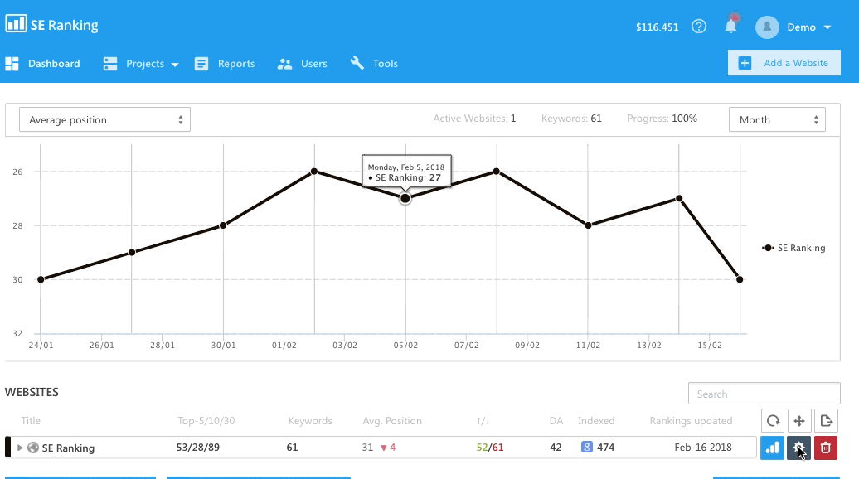859x479 pixels.
Task: Sort by Keywords column header
Action: 310,420
